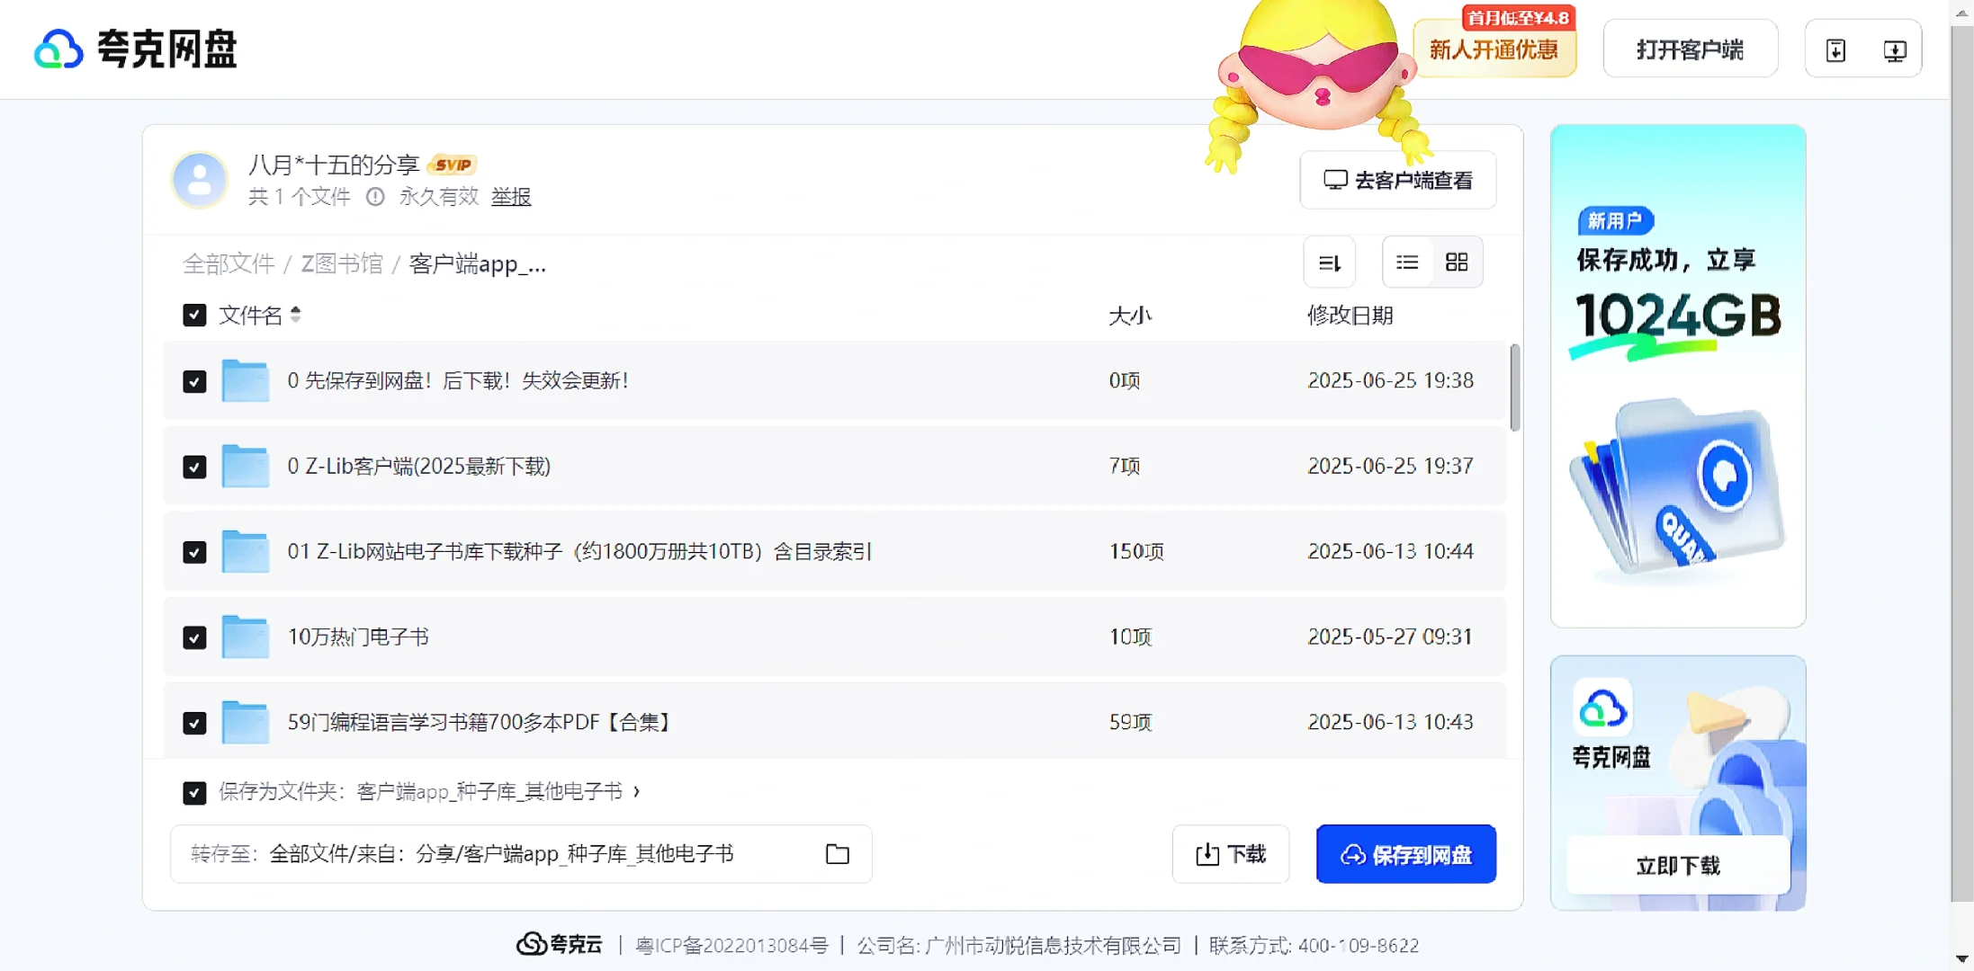1974x971 pixels.
Task: Open folder icon of 0 先保存到网盘
Action: click(245, 379)
